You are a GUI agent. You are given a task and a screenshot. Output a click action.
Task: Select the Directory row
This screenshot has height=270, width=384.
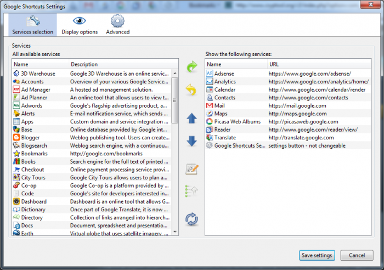92,217
